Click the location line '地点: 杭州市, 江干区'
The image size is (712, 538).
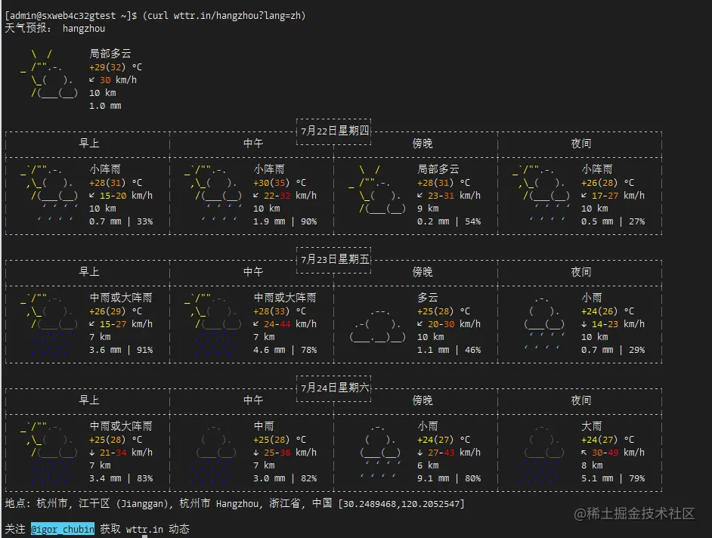click(x=235, y=504)
